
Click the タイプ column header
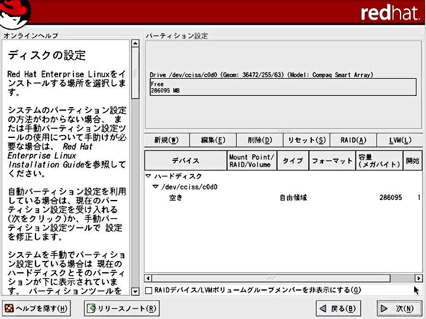click(293, 160)
